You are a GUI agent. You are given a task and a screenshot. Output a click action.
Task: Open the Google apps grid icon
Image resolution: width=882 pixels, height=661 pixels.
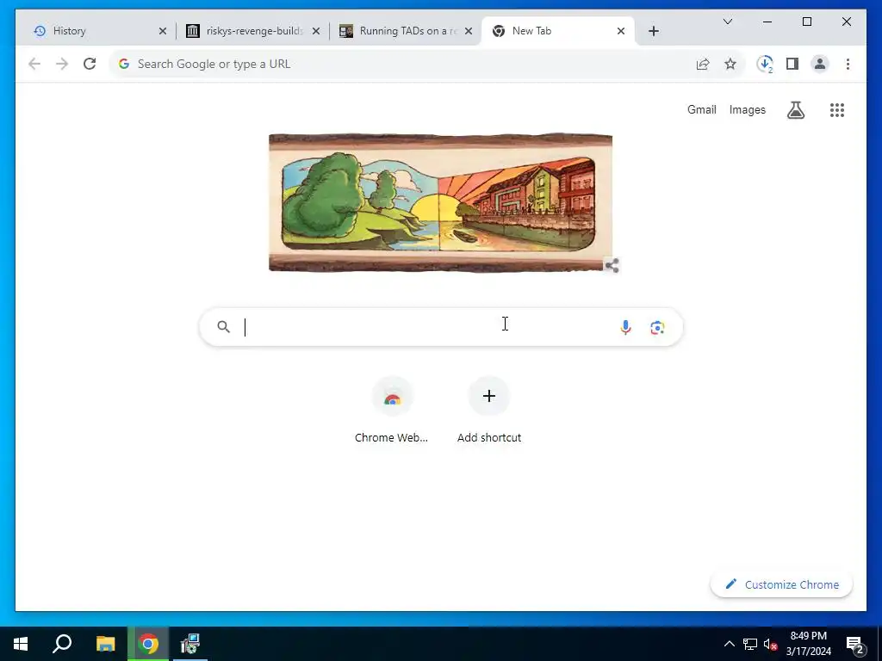837,110
